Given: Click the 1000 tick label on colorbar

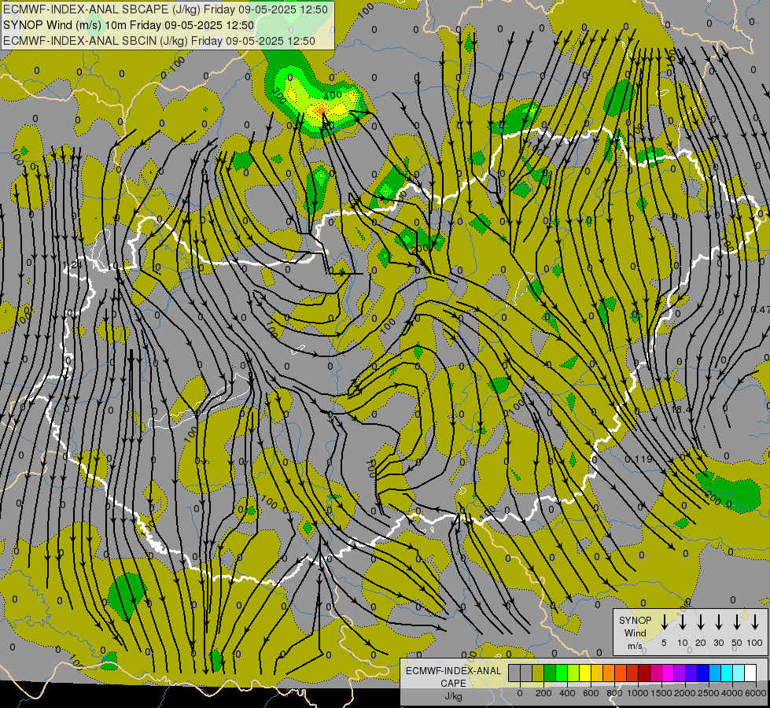Looking at the screenshot, I should pyautogui.click(x=638, y=693).
